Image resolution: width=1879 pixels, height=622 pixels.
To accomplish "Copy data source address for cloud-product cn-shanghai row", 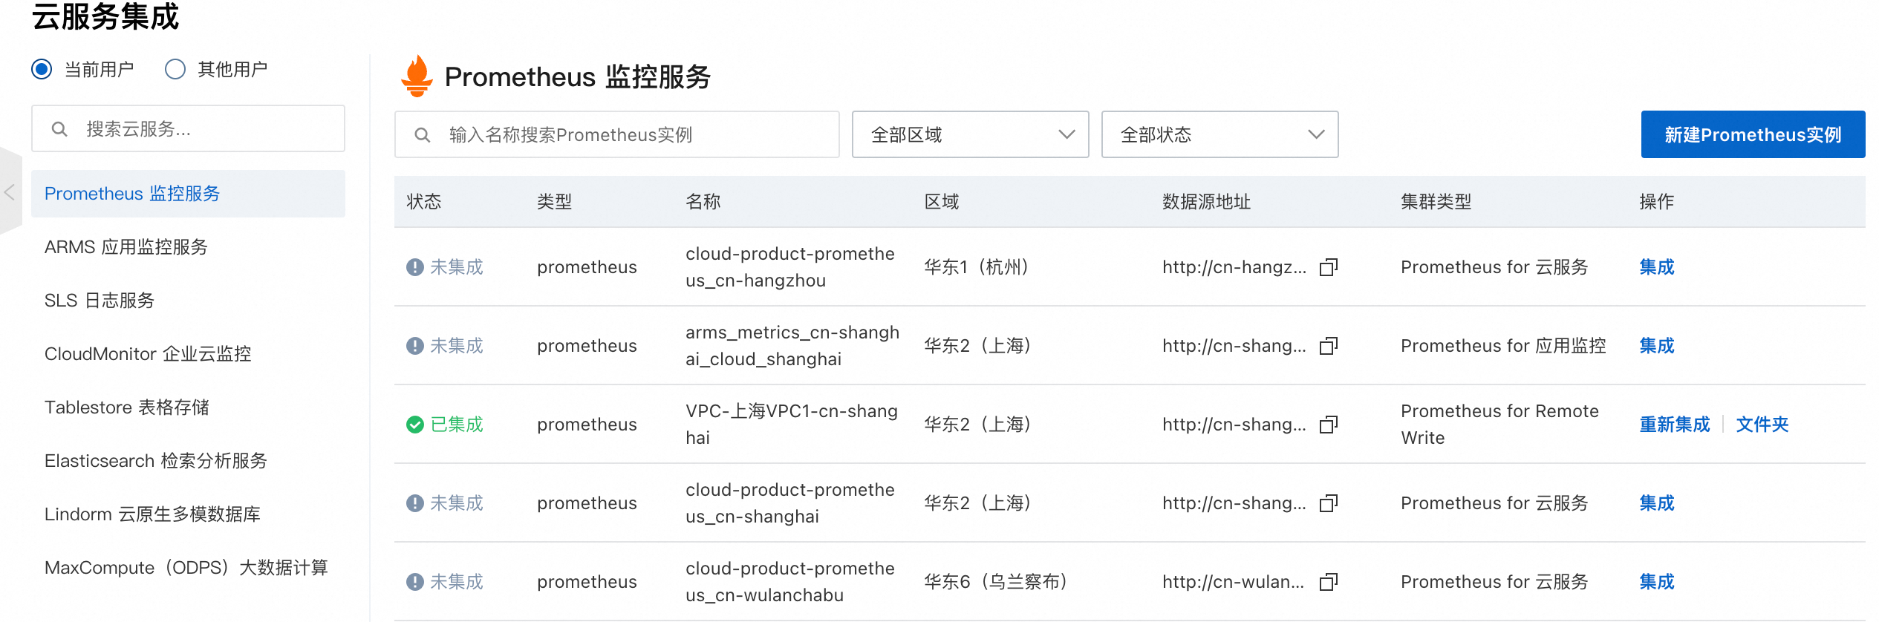I will (1328, 503).
